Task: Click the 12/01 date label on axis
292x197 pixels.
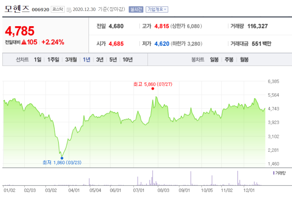Action: [x=249, y=190]
